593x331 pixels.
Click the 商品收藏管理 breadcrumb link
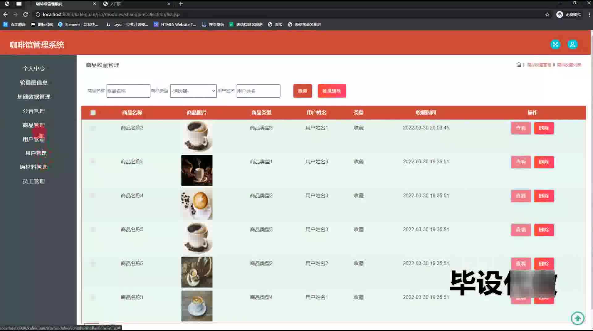539,65
